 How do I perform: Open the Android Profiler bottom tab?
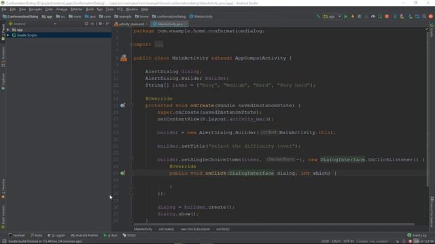84,235
